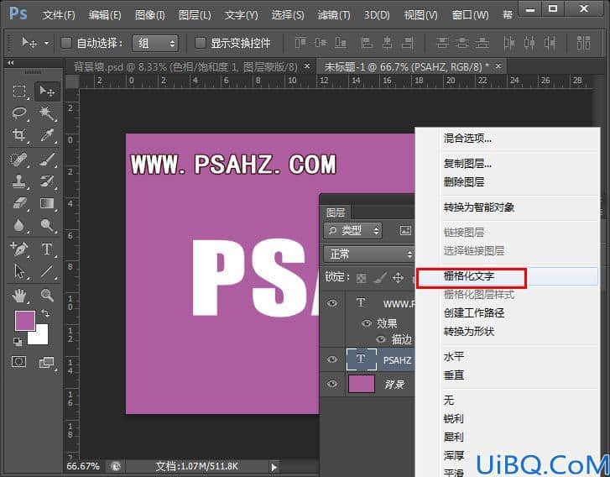The width and height of the screenshot is (610, 477).
Task: Toggle Quick Mask mode
Action: [18, 362]
